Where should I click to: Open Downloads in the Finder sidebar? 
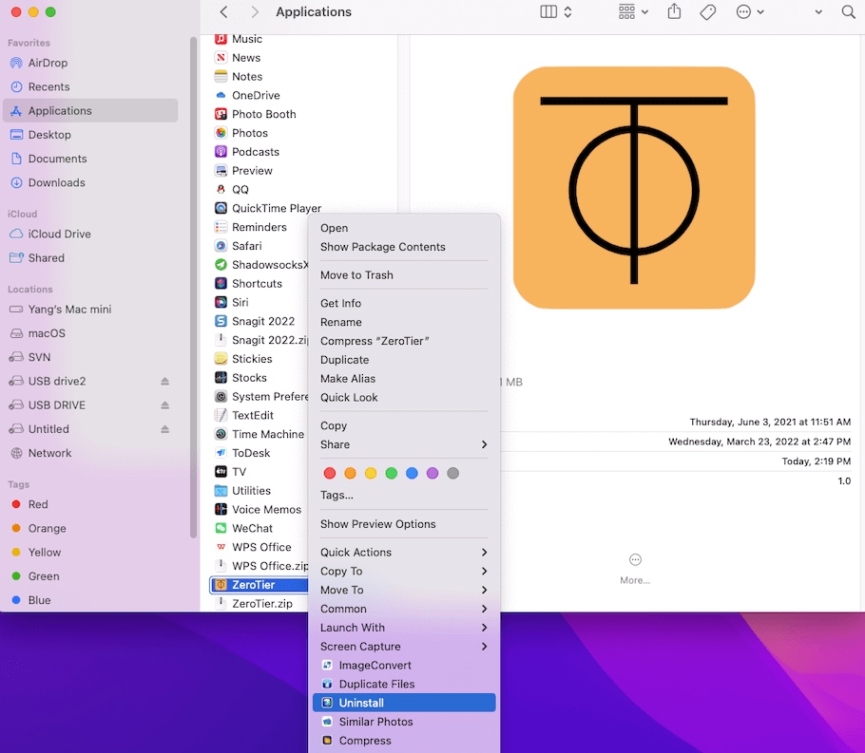click(56, 182)
